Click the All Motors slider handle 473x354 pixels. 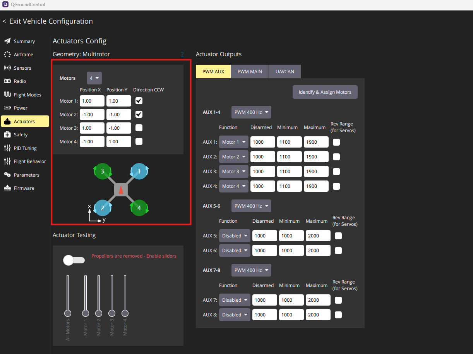68,313
